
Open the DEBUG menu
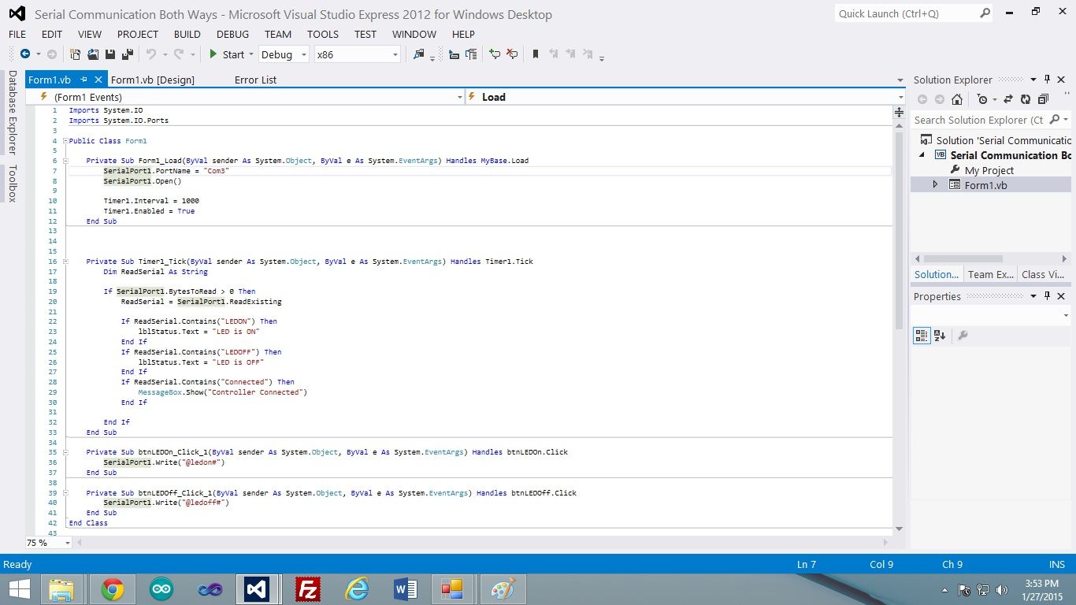(232, 34)
